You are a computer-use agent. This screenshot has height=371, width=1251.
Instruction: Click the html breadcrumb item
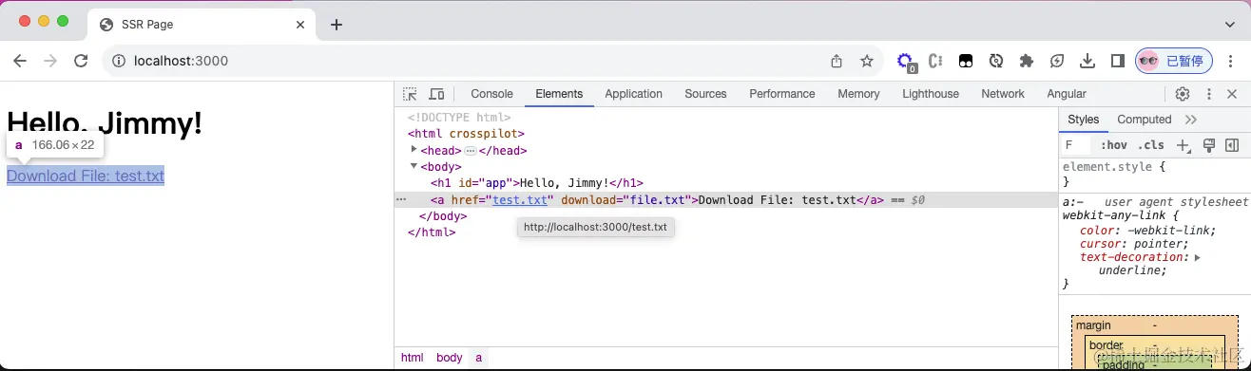(412, 358)
